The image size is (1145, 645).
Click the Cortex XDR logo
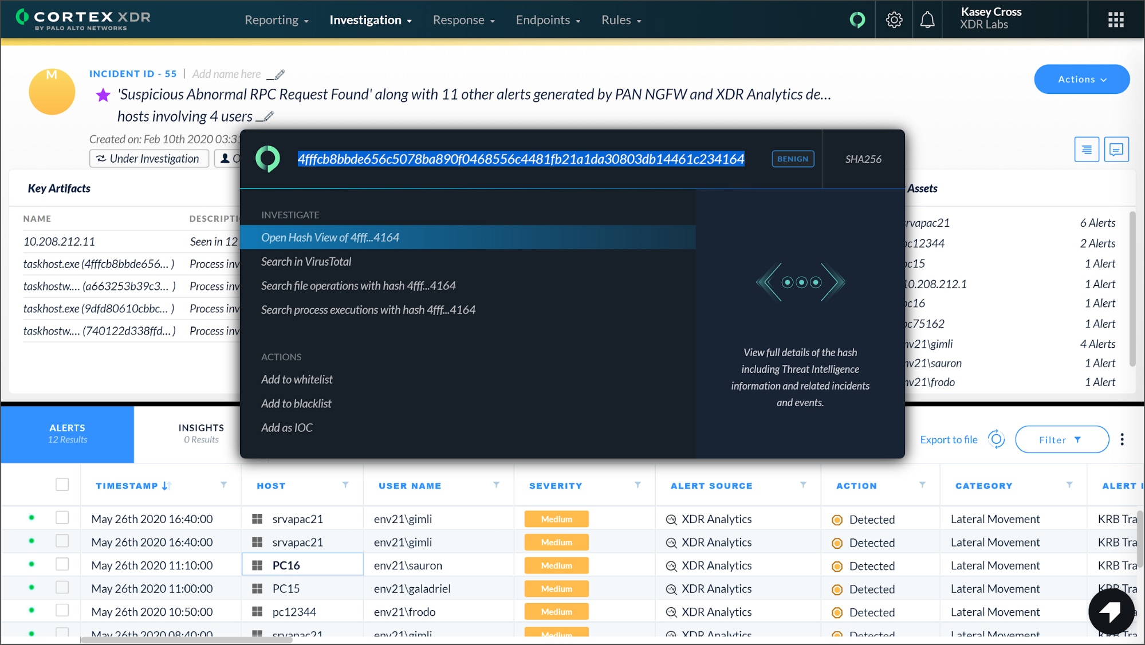click(84, 19)
